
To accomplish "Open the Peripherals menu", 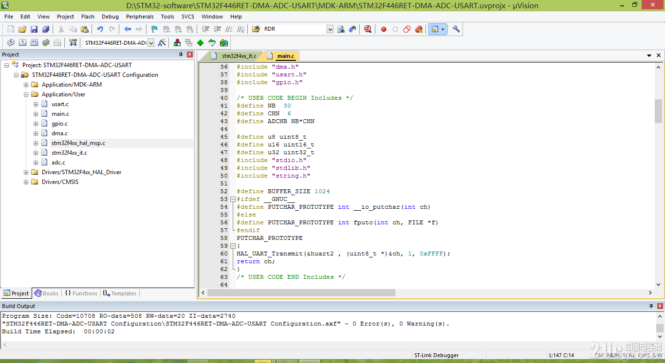I will (140, 17).
